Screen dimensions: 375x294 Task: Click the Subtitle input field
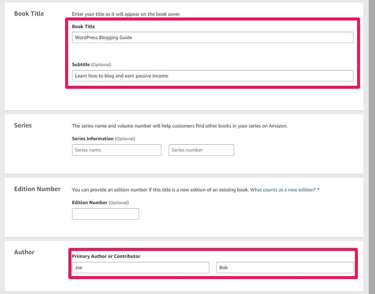212,76
